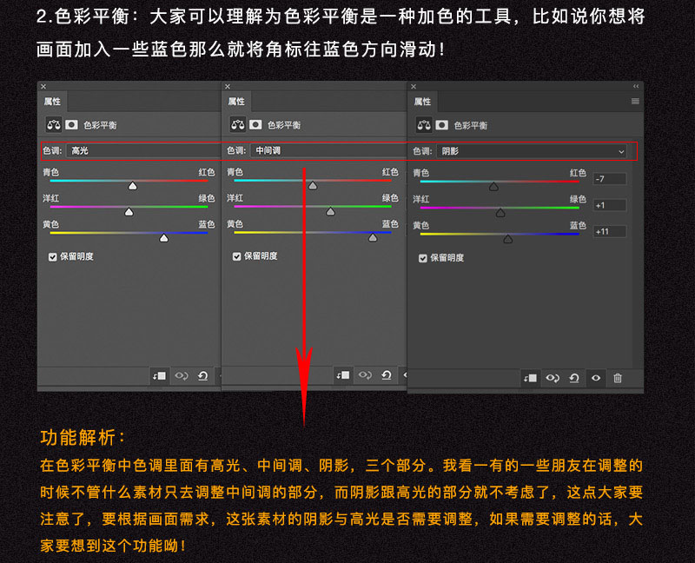Select the 属性 tab in the left panel
This screenshot has height=563, width=695.
(x=53, y=102)
